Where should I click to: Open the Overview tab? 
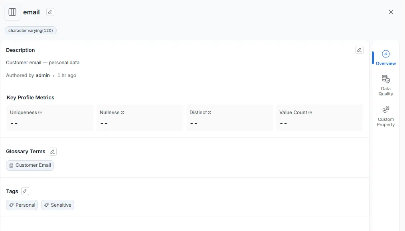tap(385, 58)
